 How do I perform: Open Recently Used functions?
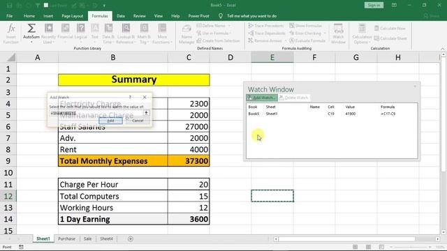[x=48, y=34]
